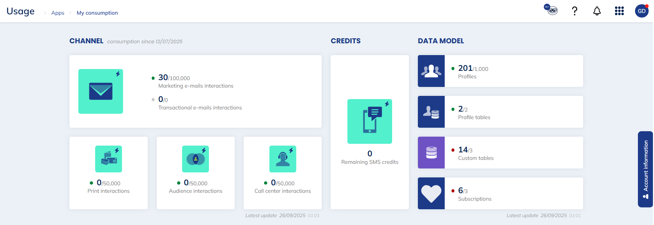The height and width of the screenshot is (225, 654).
Task: Click the Profile tables icon
Action: 431,112
